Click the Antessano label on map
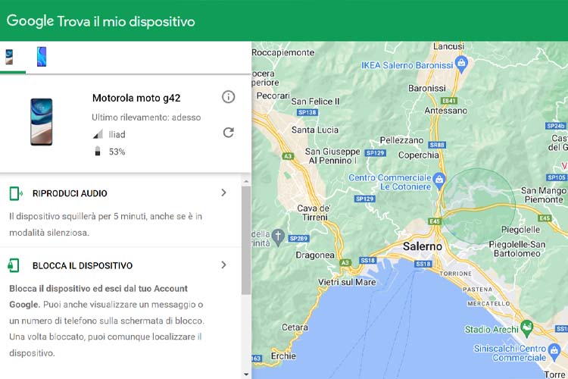 tap(446, 111)
